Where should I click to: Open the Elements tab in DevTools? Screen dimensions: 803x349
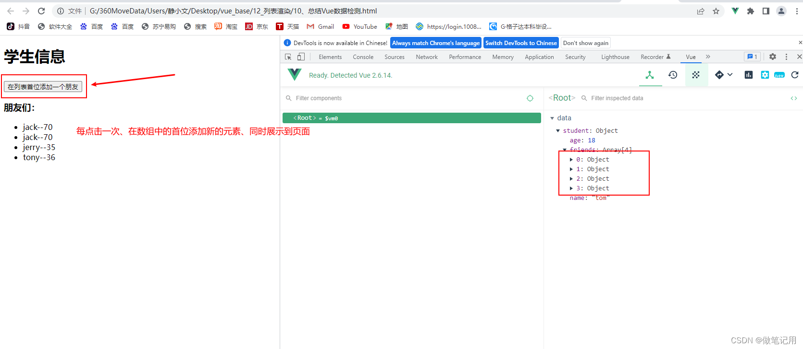click(x=330, y=57)
